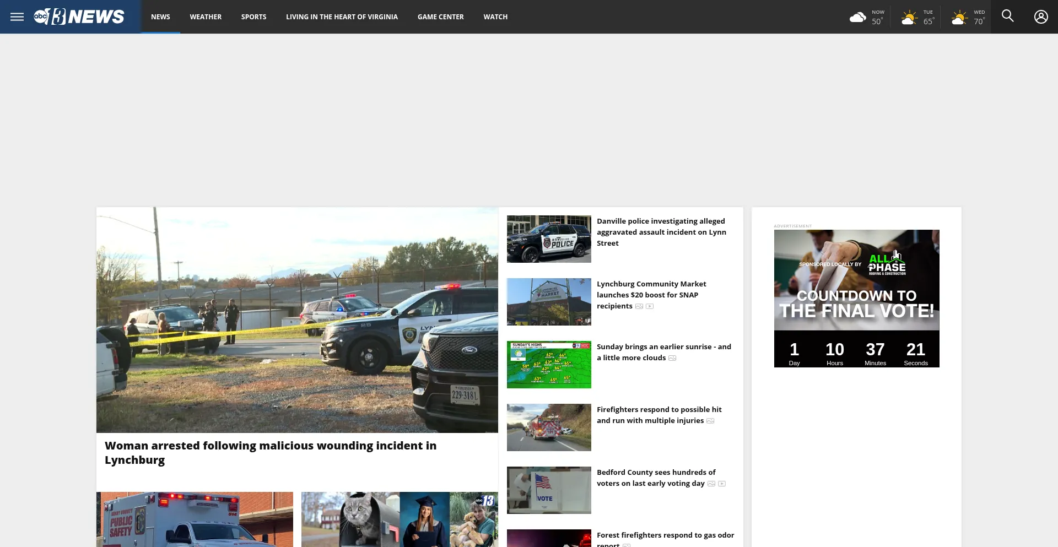Click the ABC 13 News logo
This screenshot has width=1058, height=547.
[79, 17]
